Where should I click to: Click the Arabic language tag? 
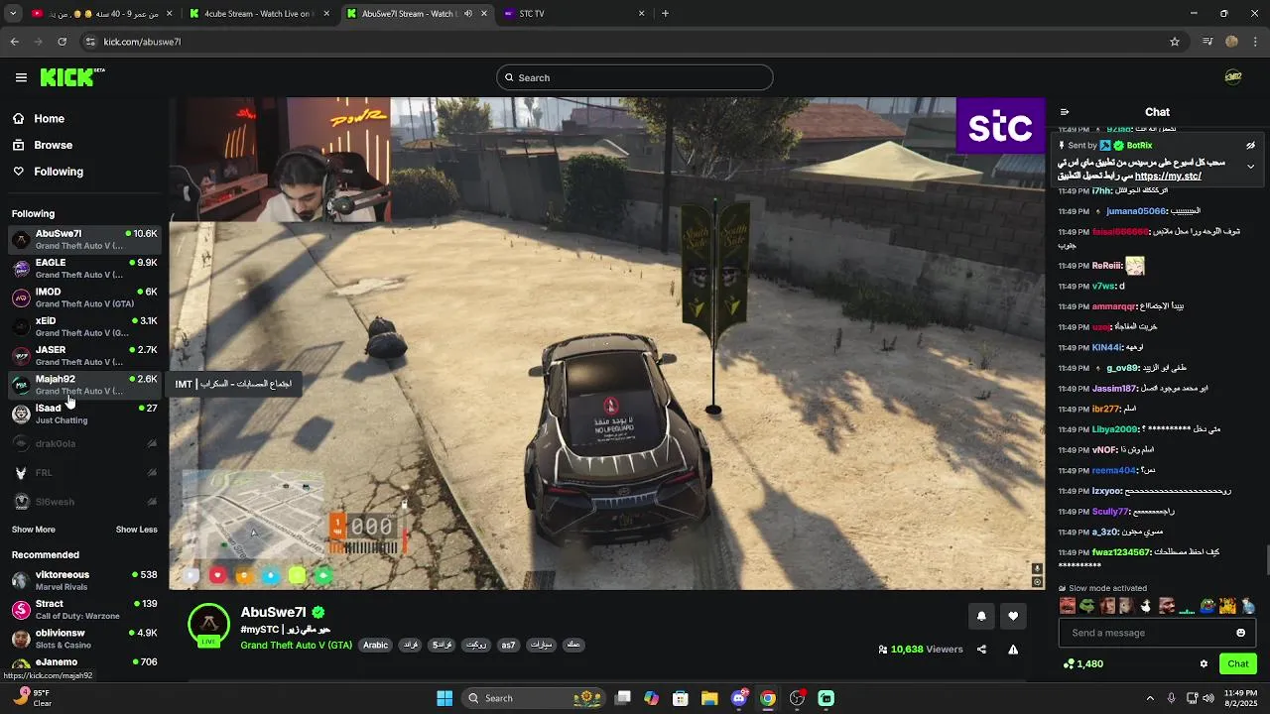[376, 646]
